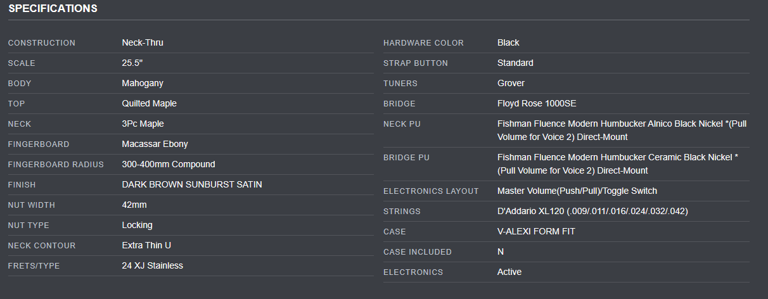Select the Macassar Ebony fingerboard text
Viewport: 768px width, 299px height.
coord(155,144)
